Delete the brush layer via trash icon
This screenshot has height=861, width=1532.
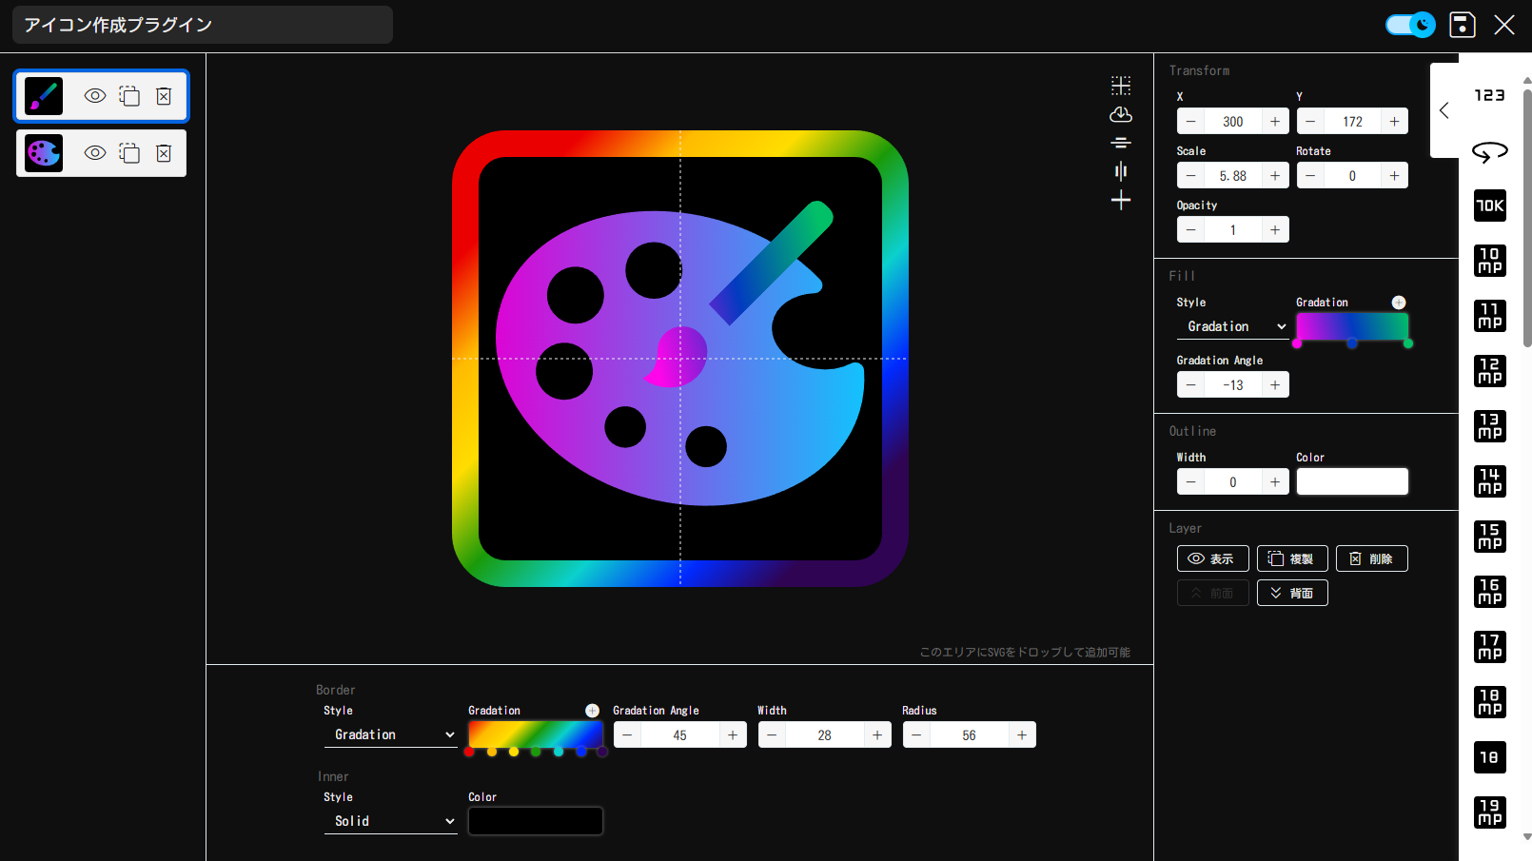click(164, 96)
